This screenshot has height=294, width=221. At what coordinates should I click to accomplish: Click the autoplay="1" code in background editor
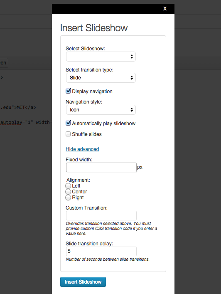tap(17, 122)
